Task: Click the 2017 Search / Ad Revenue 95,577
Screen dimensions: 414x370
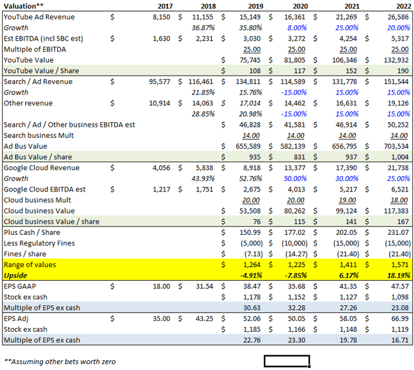Action: point(160,82)
